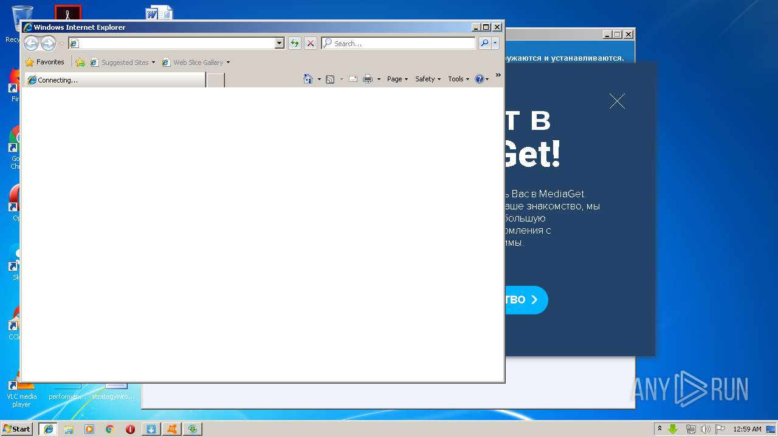
Task: Expand the Web Slice Gallery dropdown arrow
Action: pos(228,62)
